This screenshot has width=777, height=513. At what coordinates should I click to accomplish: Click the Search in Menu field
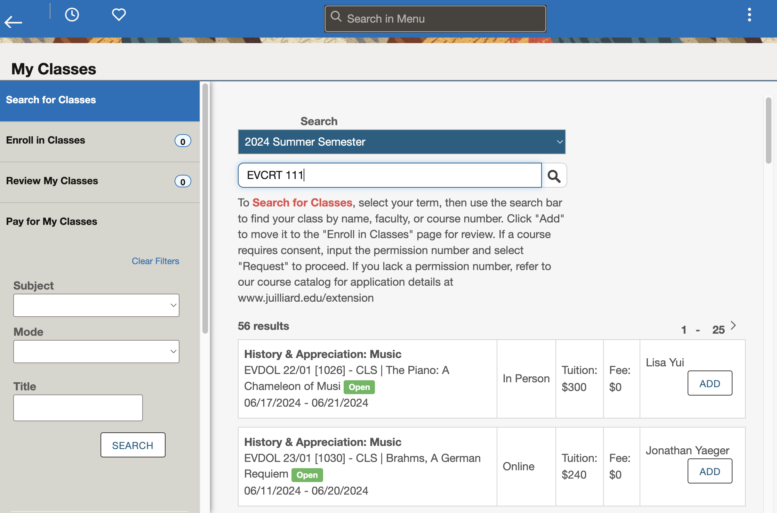[435, 19]
